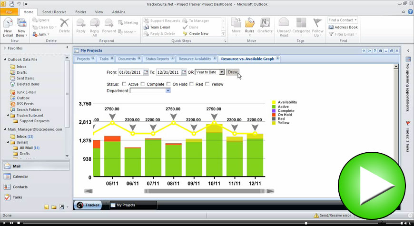
Task: Open the Rules dropdown
Action: click(x=249, y=27)
